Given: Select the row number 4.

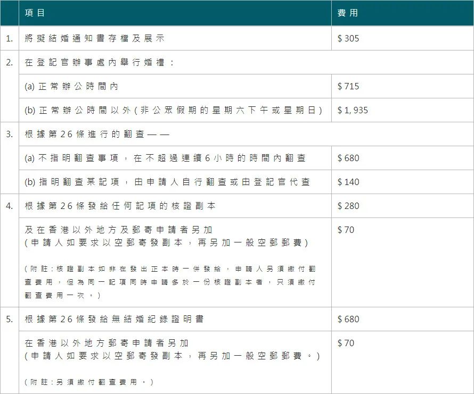Looking at the screenshot, I should 10,206.
